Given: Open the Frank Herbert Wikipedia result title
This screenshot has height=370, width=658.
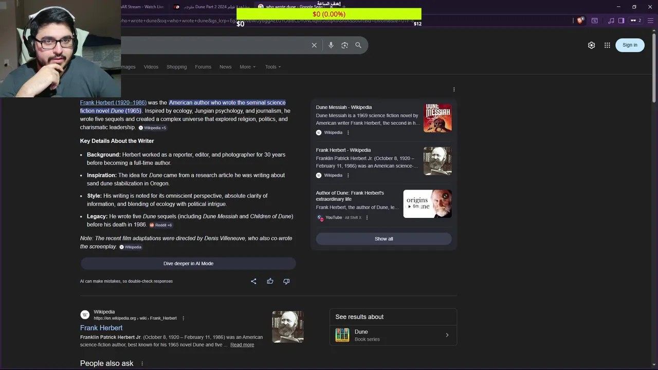Looking at the screenshot, I should tap(101, 328).
